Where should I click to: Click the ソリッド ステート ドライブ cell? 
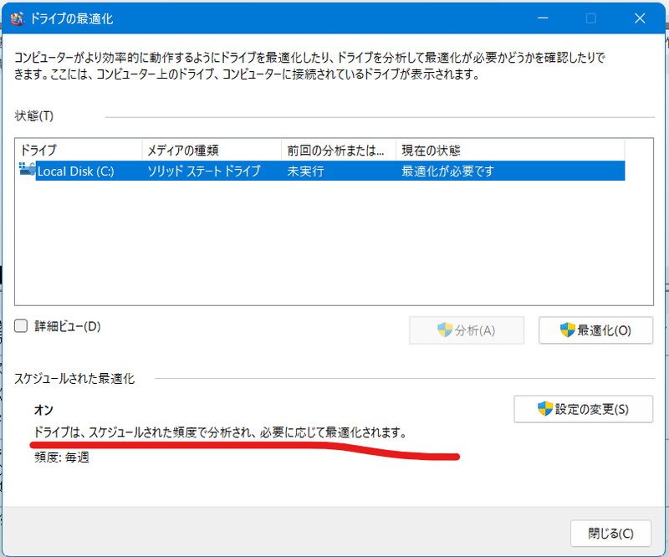pos(204,171)
